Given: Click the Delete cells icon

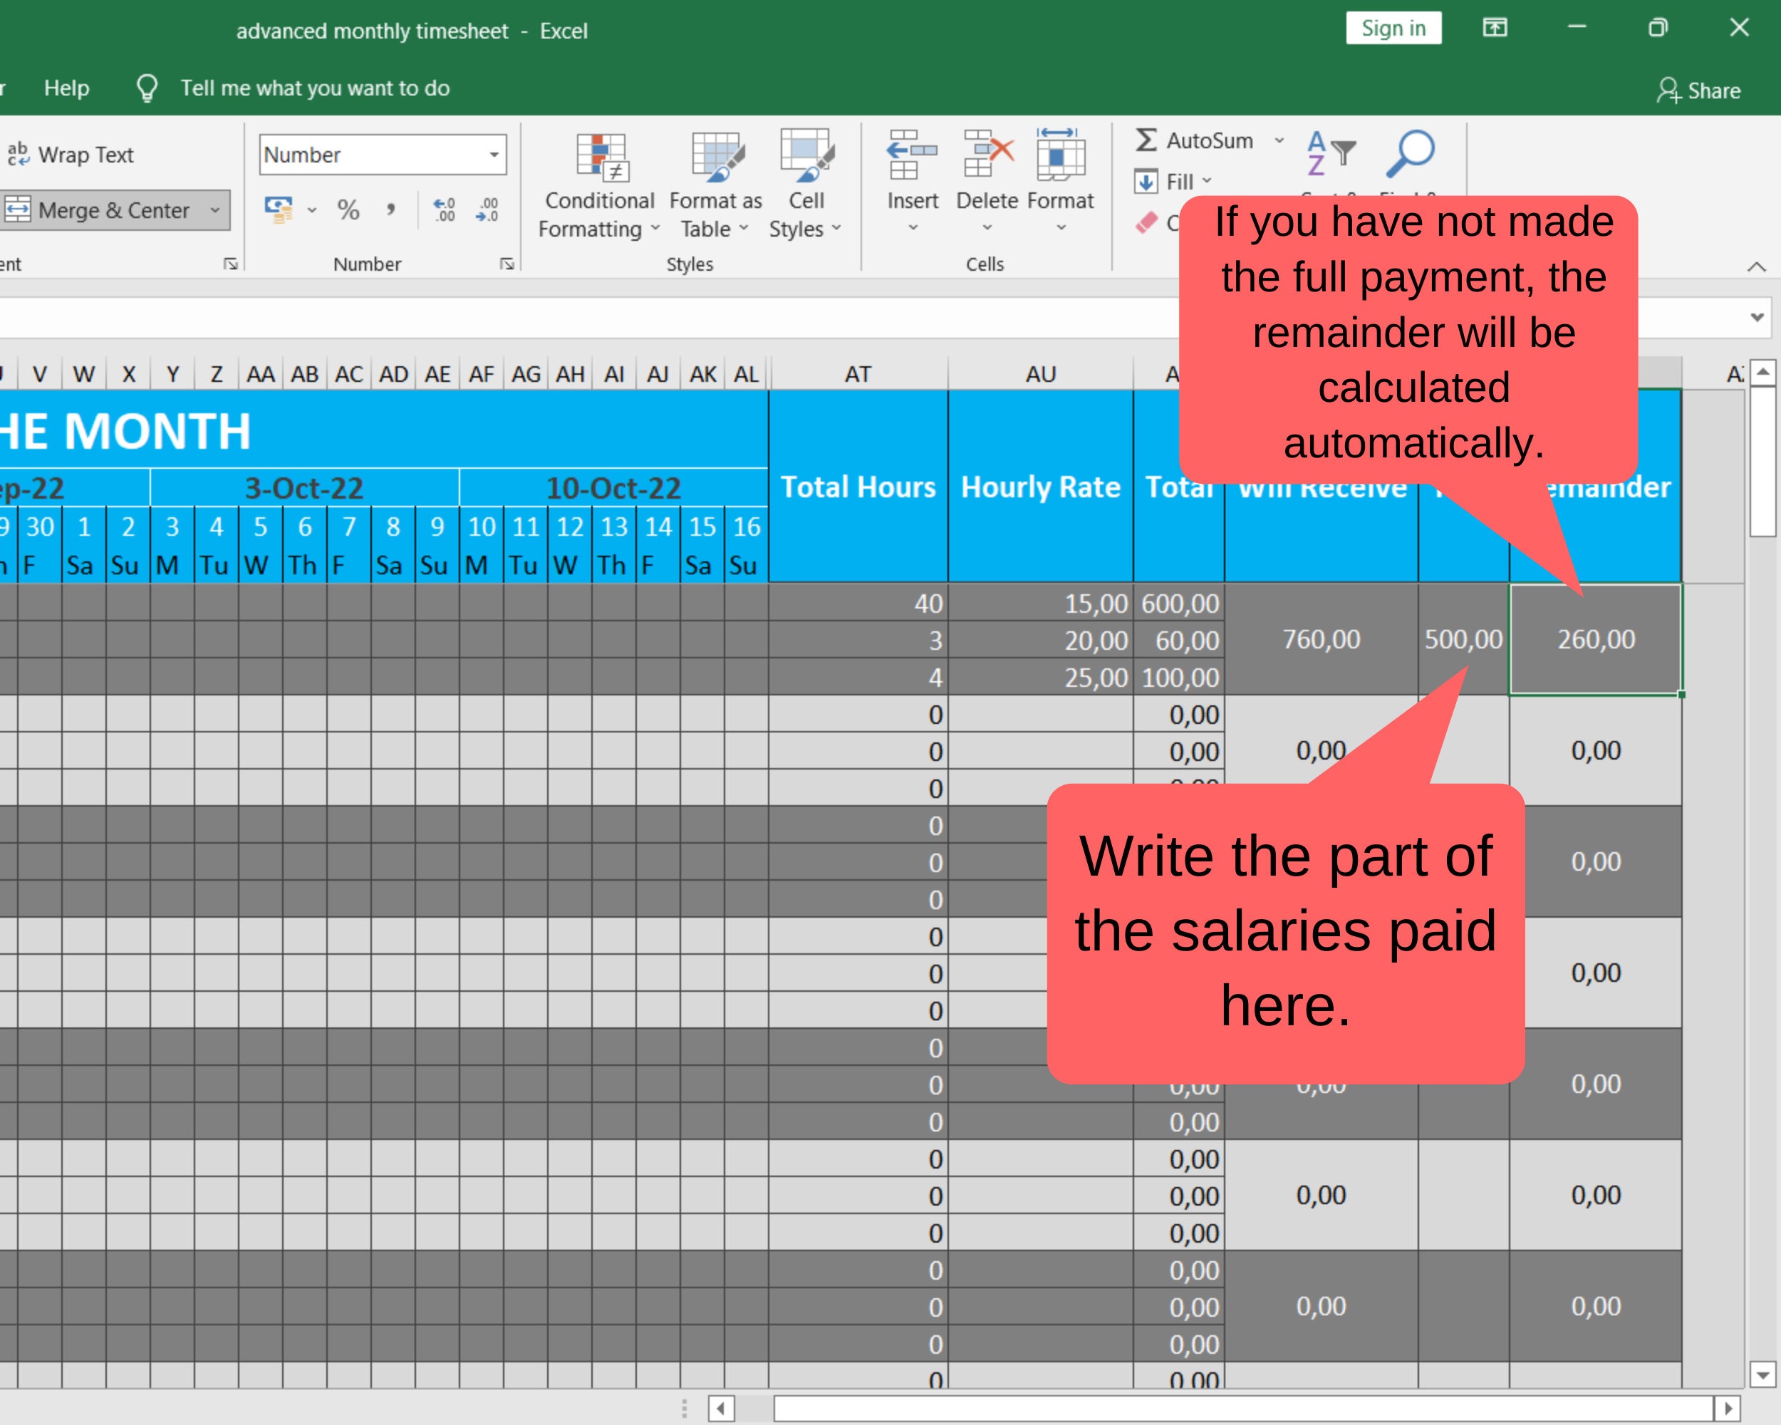Looking at the screenshot, I should [987, 155].
